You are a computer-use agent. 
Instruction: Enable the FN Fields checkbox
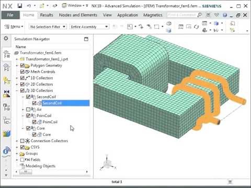(22, 160)
